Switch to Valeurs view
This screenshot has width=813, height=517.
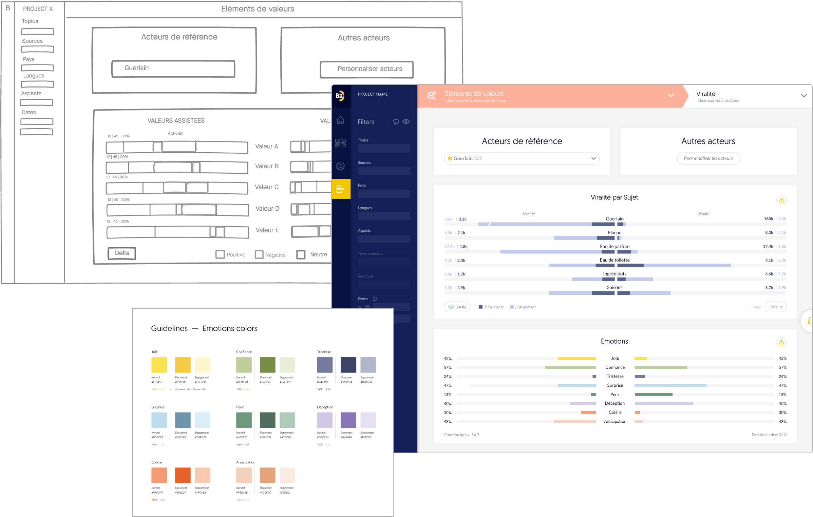776,307
